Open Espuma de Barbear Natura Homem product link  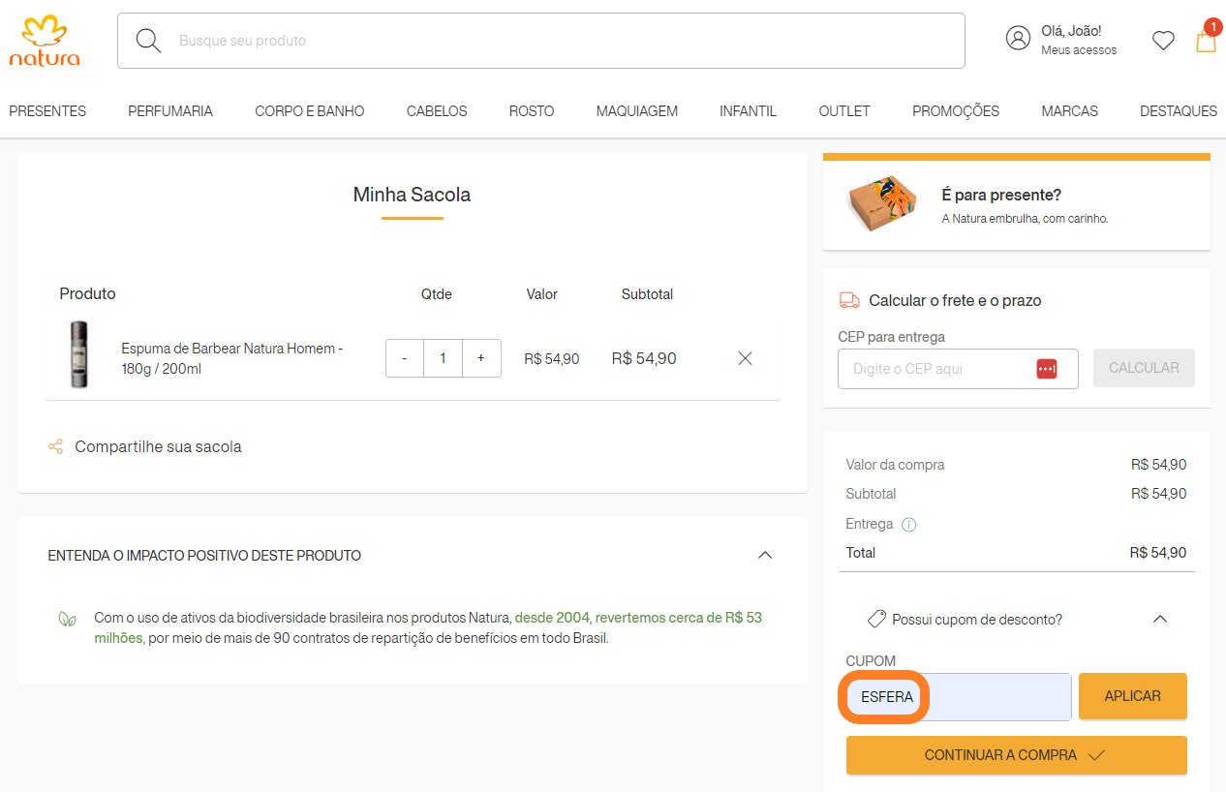pyautogui.click(x=232, y=358)
